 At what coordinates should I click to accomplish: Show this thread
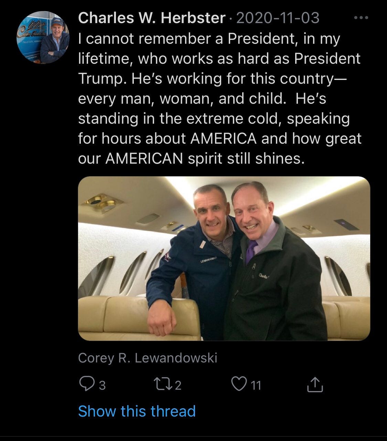[x=137, y=411]
